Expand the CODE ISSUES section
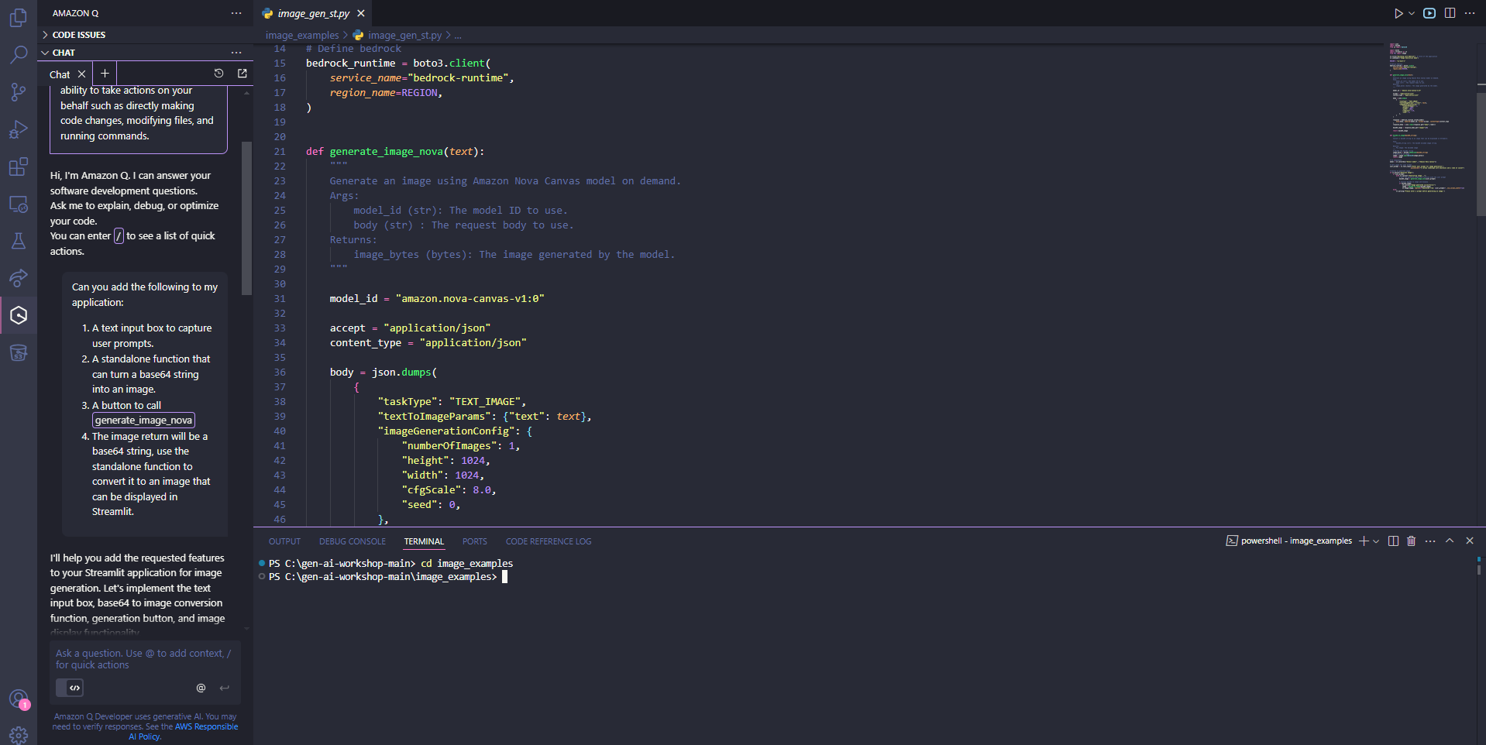The image size is (1486, 745). coord(45,35)
